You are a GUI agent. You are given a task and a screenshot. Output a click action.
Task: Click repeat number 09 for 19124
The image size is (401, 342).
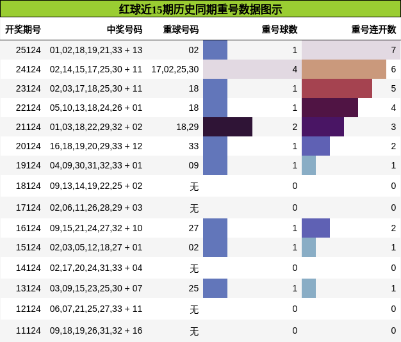(x=193, y=165)
